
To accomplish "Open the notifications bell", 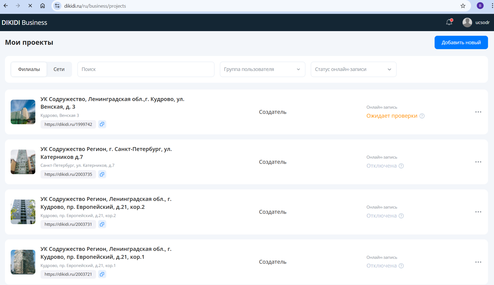I will [449, 22].
